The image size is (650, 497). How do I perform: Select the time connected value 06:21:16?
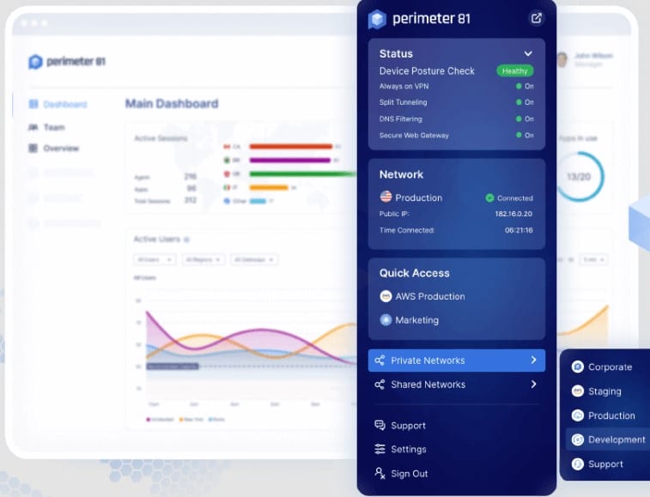click(519, 230)
